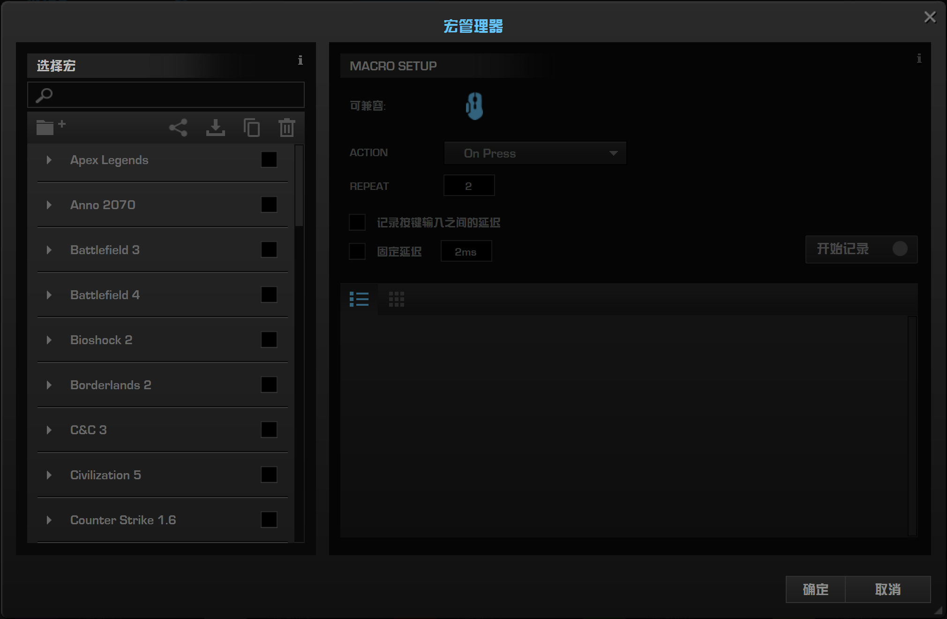Check the Borderlands 2 checkbox
Viewport: 947px width, 619px height.
[x=269, y=385]
